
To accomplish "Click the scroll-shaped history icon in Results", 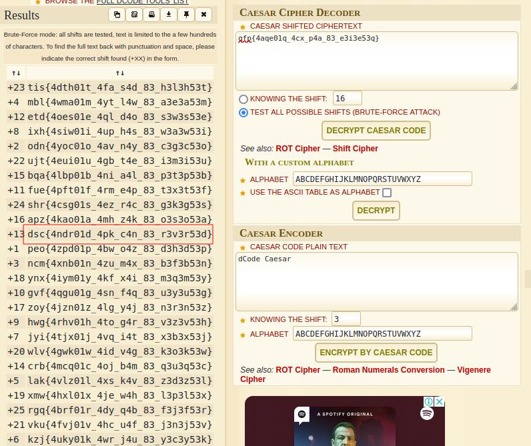I will pyautogui.click(x=135, y=15).
